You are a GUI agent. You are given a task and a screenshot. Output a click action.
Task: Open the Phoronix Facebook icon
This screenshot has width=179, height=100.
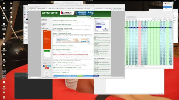pyautogui.click(x=44, y=66)
